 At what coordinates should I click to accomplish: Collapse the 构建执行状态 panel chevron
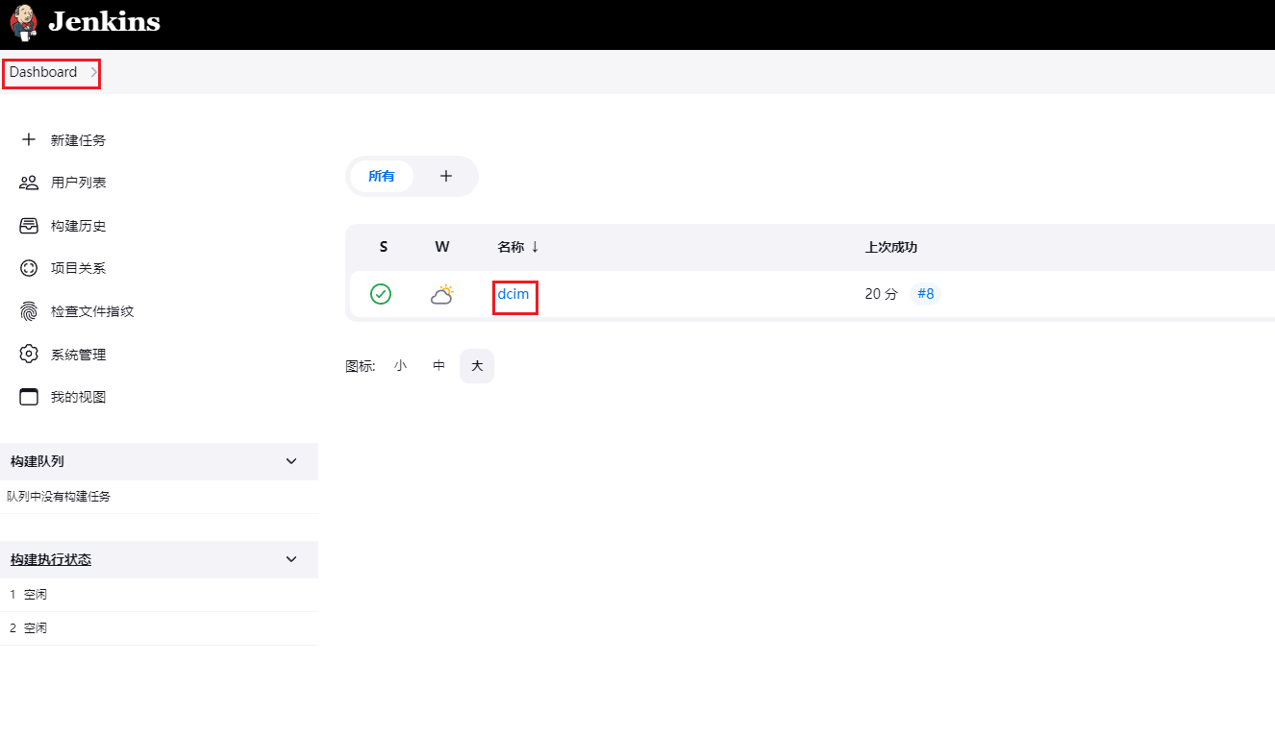291,559
